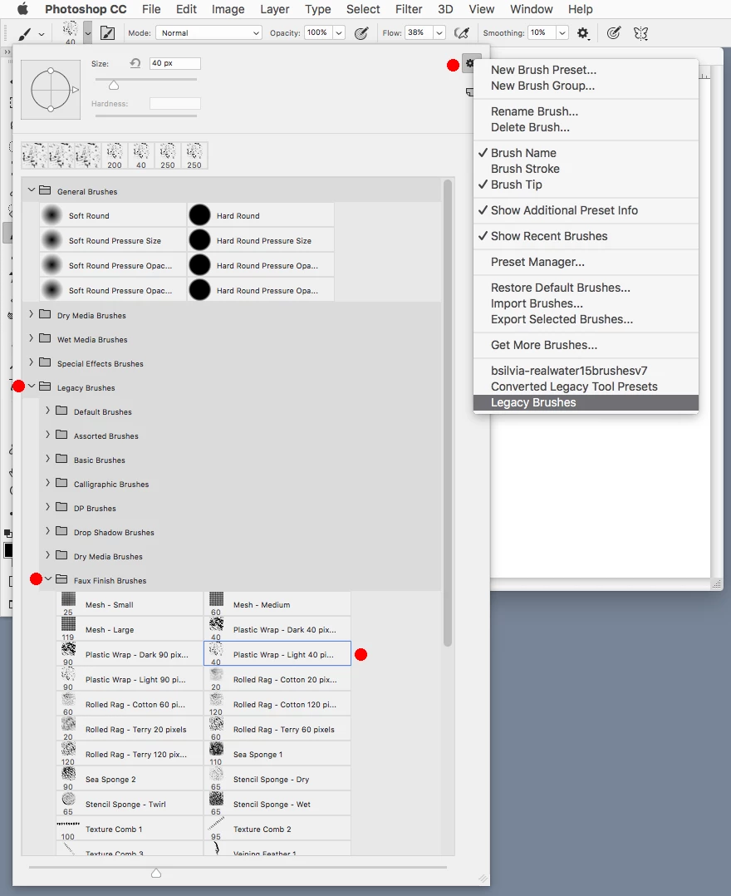Expand the Special Effects Brushes group
The height and width of the screenshot is (896, 731).
[x=32, y=362]
